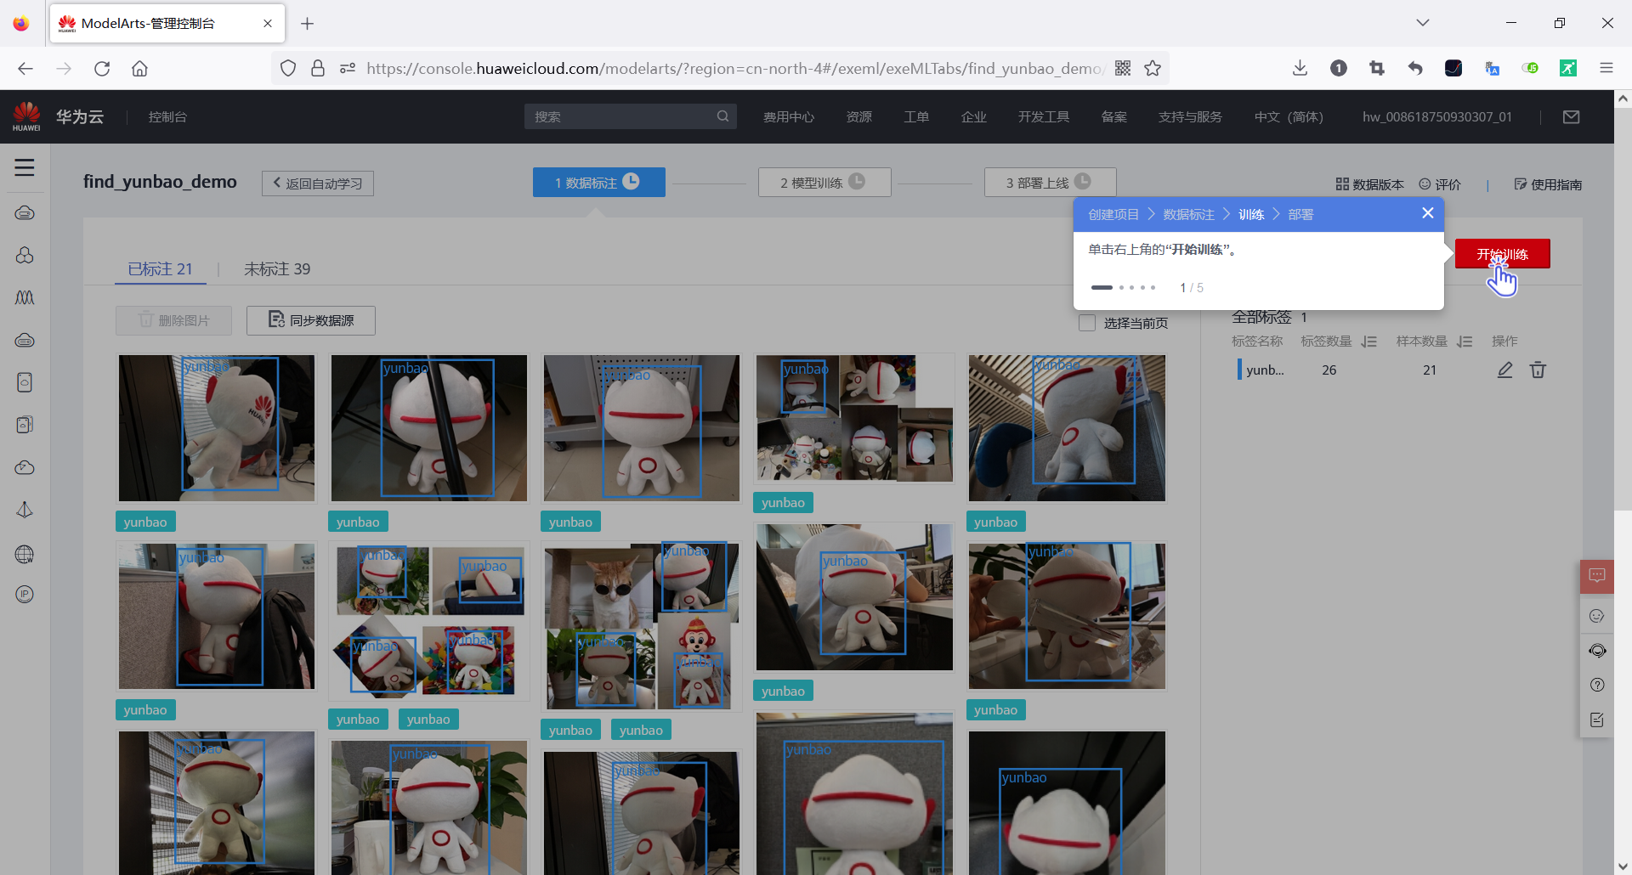The image size is (1632, 875).
Task: Open a new browser tab
Action: [x=308, y=23]
